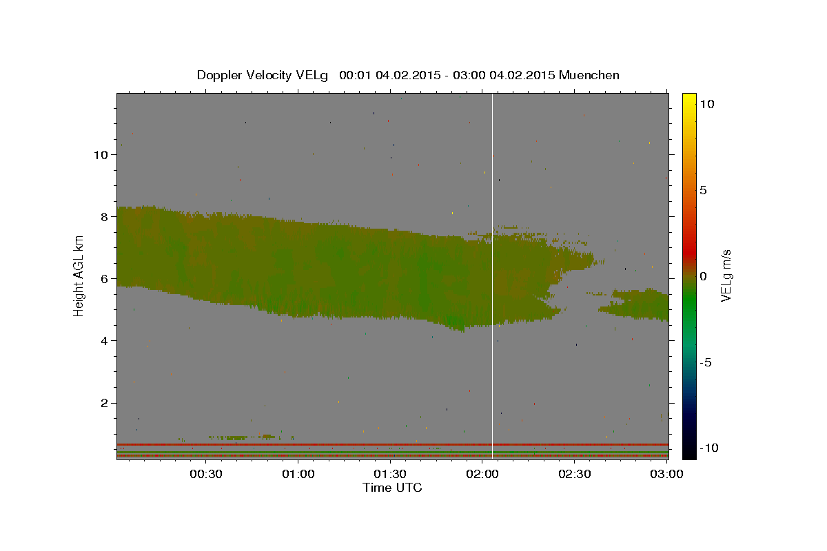Click the colorbar value 5
The height and width of the screenshot is (551, 827).
point(704,190)
